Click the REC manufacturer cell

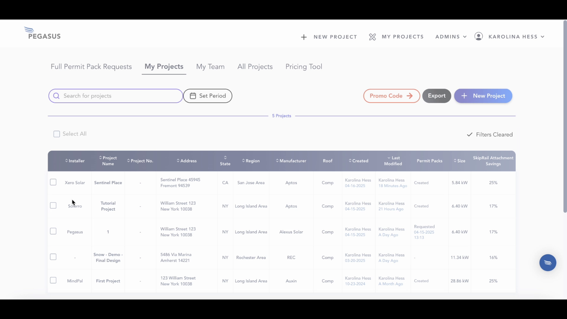coord(291,258)
